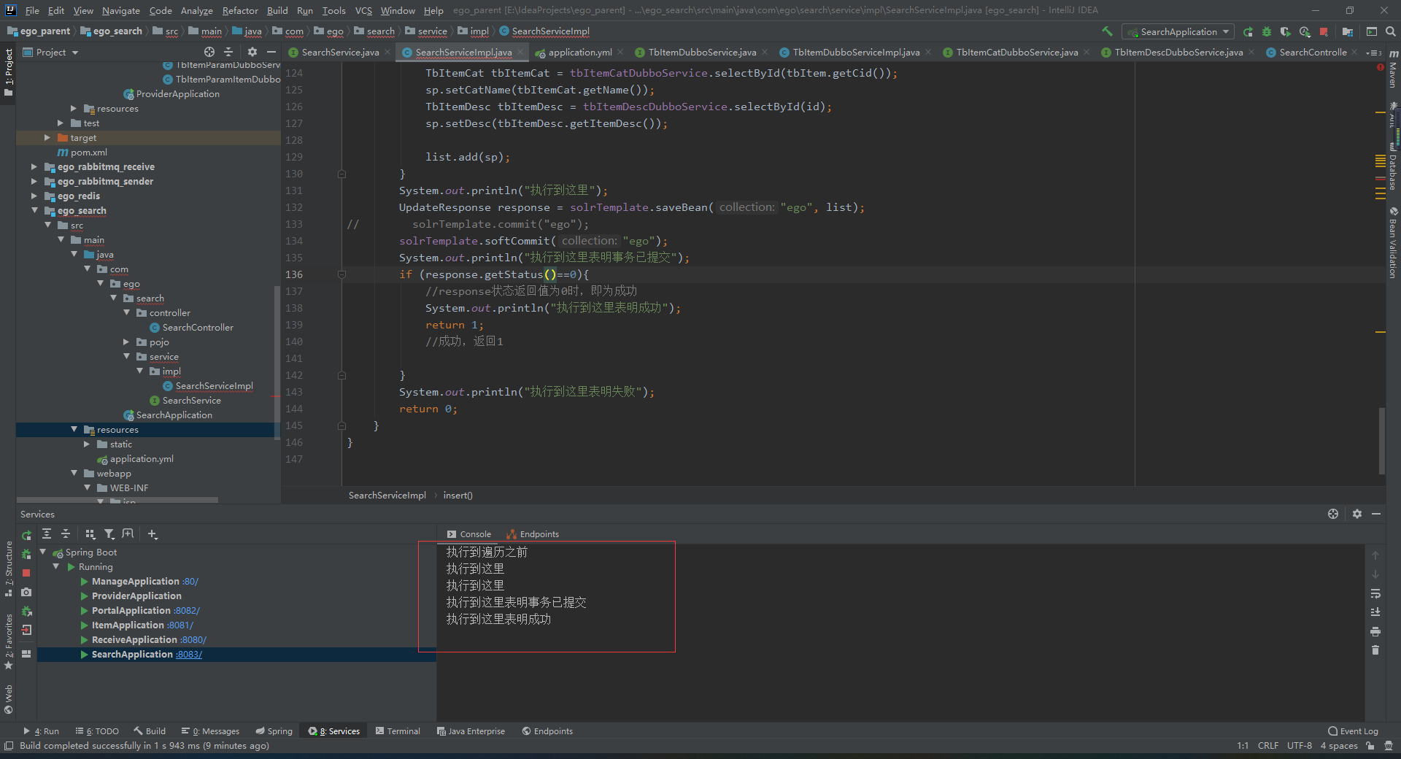Screen dimensions: 1401x759
Task: Expand the ego_redis module node
Action: [34, 196]
